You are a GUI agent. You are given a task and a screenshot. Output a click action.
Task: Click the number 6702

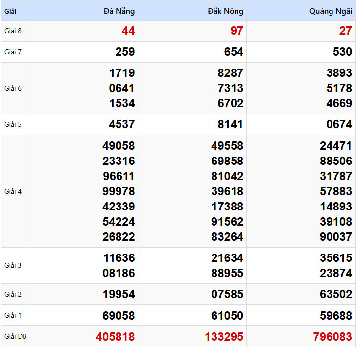pyautogui.click(x=231, y=103)
